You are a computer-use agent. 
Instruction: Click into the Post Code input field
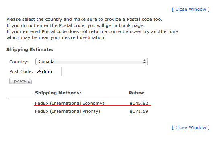pos(48,71)
